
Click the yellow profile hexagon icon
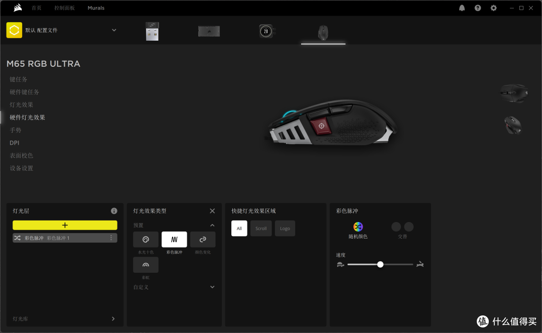pos(14,30)
